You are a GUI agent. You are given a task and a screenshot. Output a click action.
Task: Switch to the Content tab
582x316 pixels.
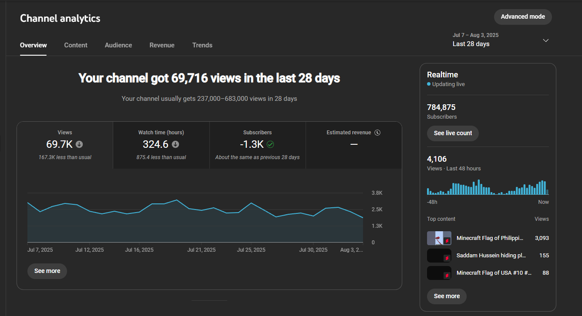click(76, 45)
